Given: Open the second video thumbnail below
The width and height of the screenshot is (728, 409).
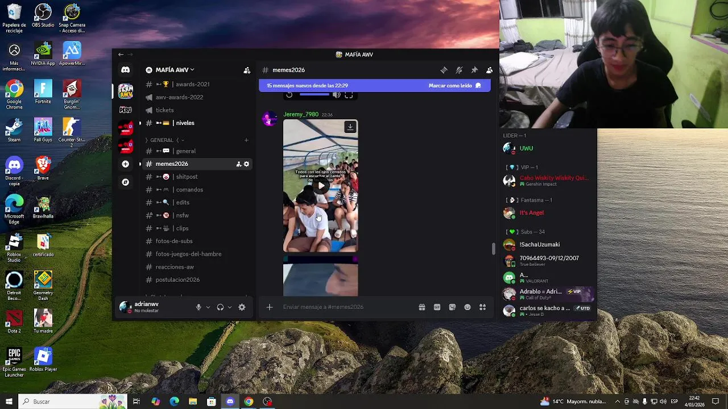Looking at the screenshot, I should click(321, 276).
